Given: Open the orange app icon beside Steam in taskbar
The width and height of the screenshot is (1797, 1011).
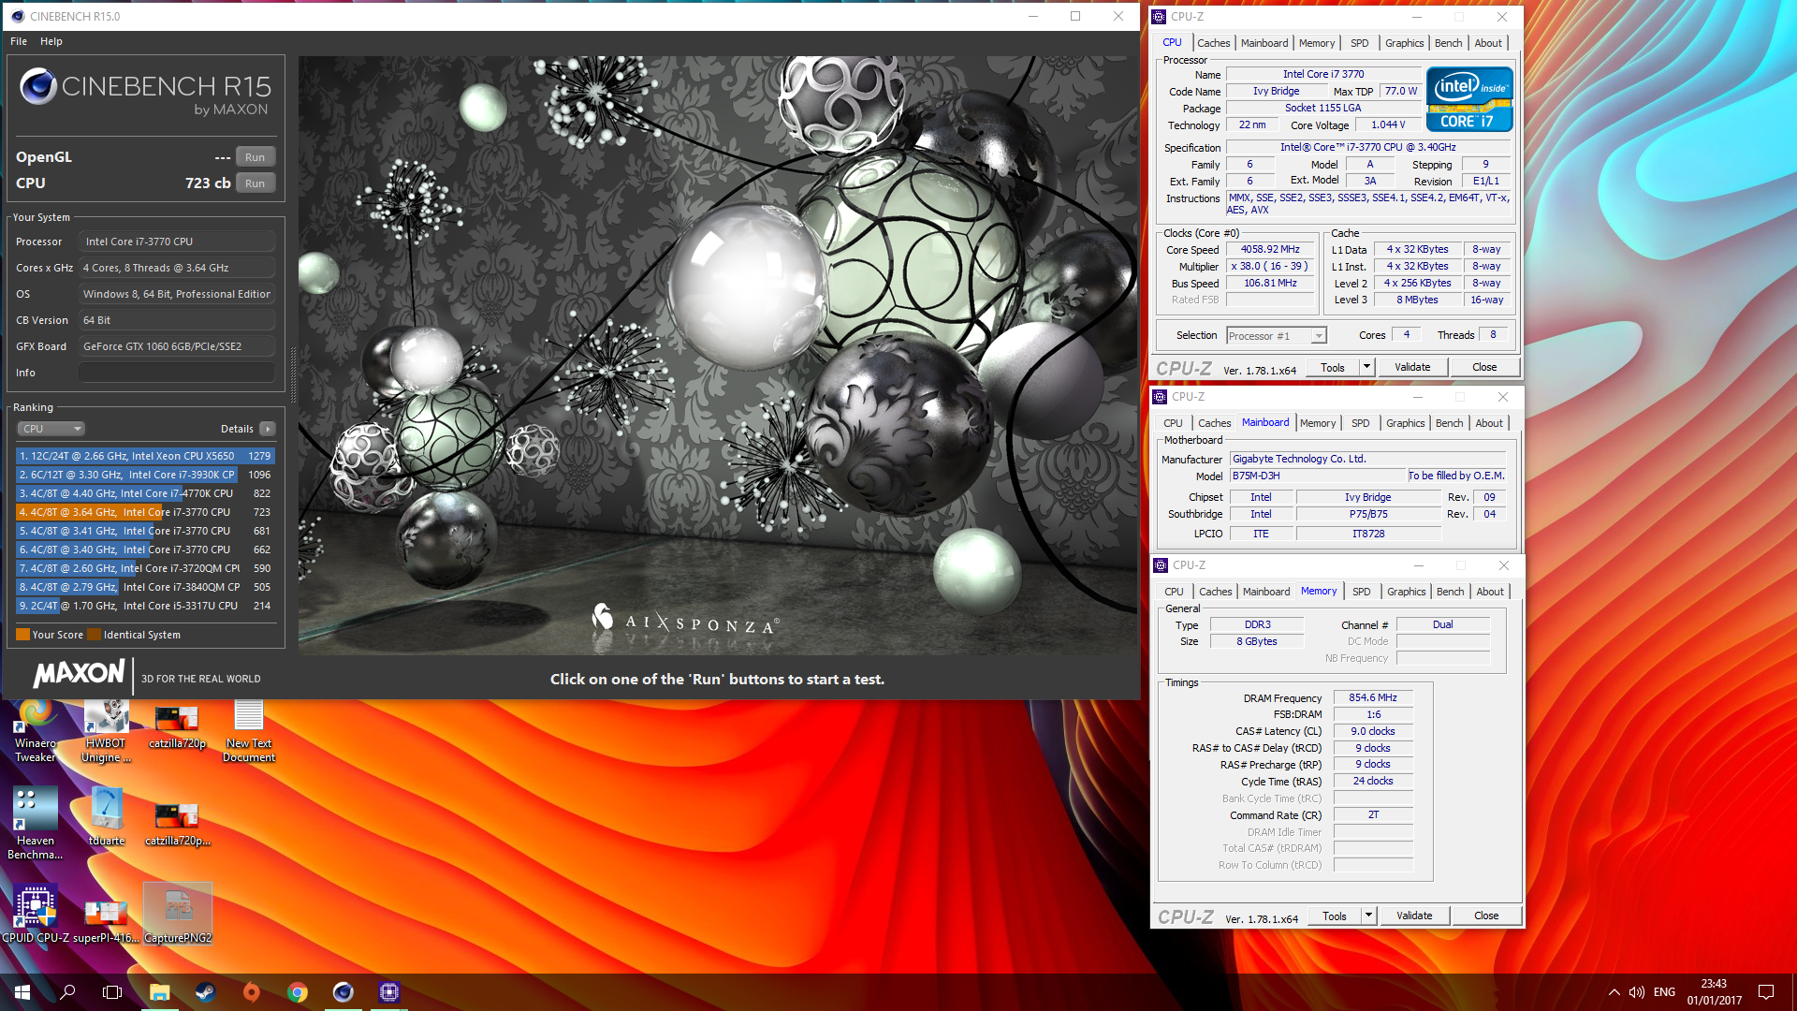Looking at the screenshot, I should tap(251, 992).
